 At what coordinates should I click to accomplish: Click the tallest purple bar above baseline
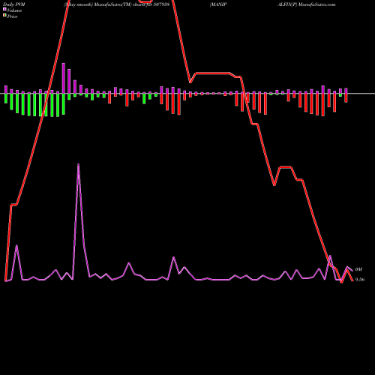tap(64, 78)
